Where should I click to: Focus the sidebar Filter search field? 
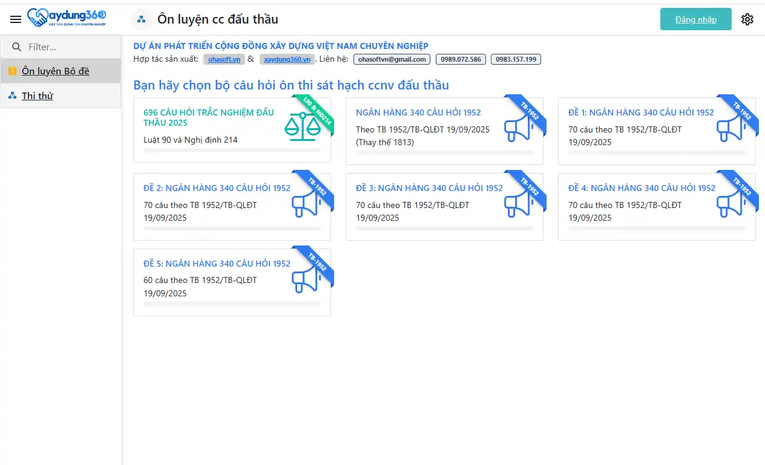pos(67,47)
